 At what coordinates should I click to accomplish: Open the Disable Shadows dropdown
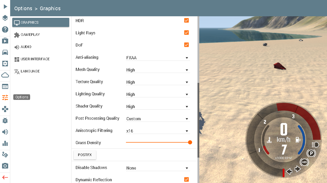[x=158, y=168]
